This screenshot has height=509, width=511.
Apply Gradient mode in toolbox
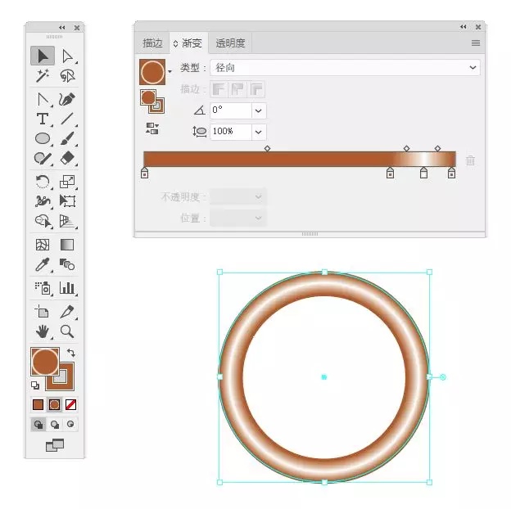tap(54, 405)
